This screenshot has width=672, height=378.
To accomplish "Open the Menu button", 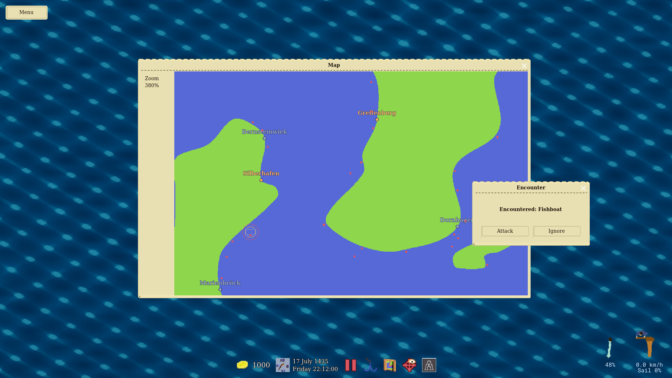I will [27, 12].
